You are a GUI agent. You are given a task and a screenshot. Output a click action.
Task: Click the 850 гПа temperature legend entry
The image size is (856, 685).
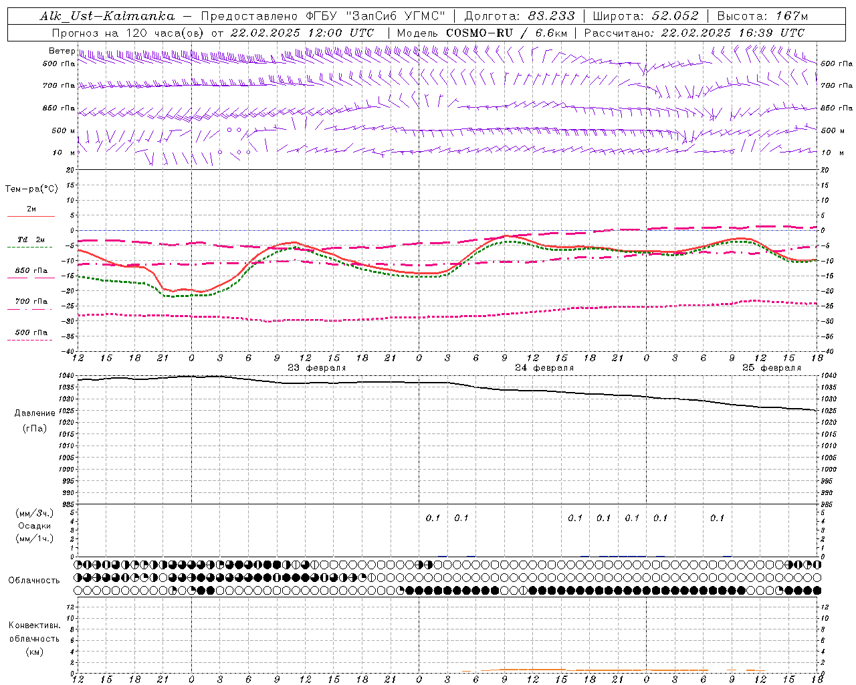pyautogui.click(x=31, y=271)
